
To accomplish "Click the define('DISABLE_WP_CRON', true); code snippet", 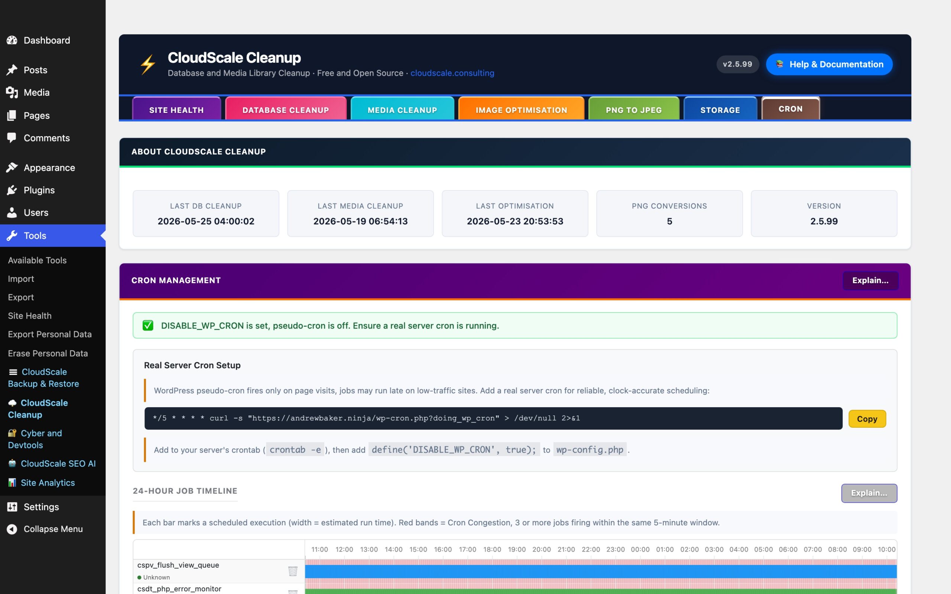I will [x=454, y=450].
